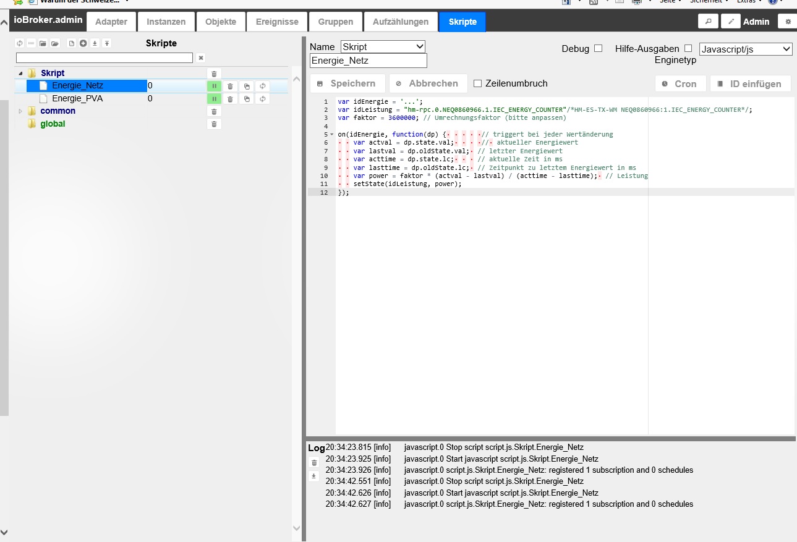
Task: Expand all folders with open-folder icon
Action: coord(55,43)
